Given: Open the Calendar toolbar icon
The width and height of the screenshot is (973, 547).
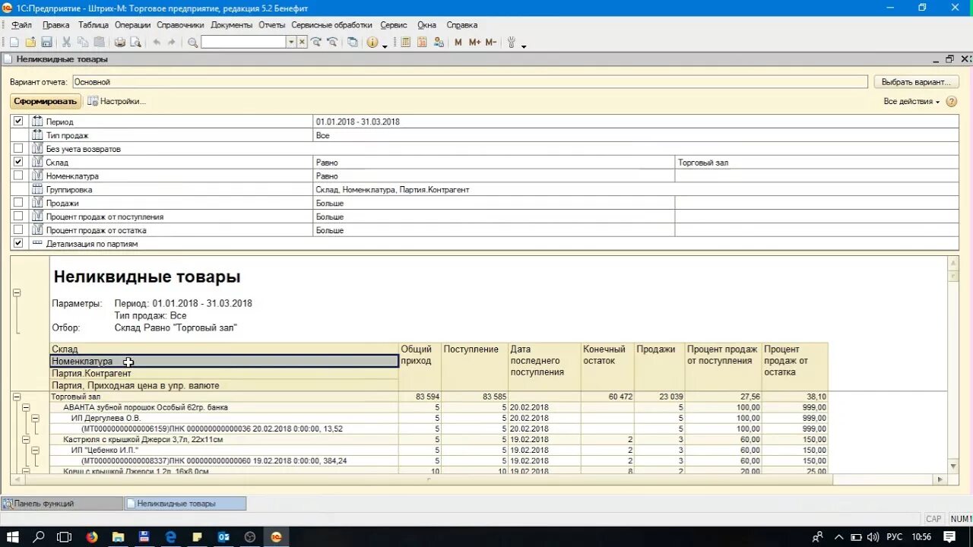Looking at the screenshot, I should [x=423, y=43].
